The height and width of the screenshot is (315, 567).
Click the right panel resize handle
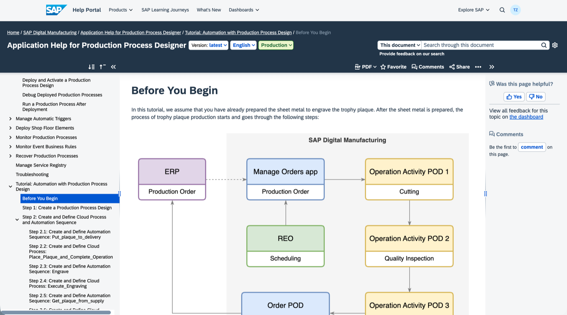click(x=485, y=194)
